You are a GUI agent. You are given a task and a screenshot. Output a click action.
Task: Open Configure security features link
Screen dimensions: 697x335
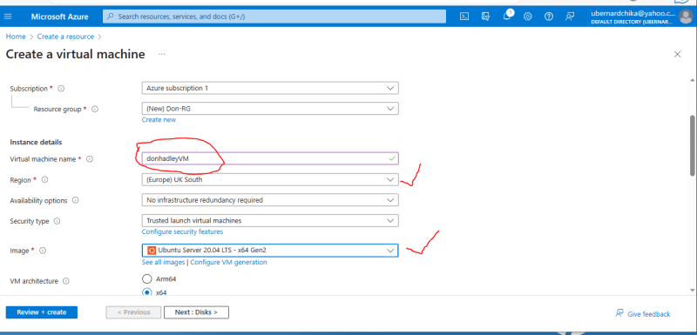[x=182, y=231]
